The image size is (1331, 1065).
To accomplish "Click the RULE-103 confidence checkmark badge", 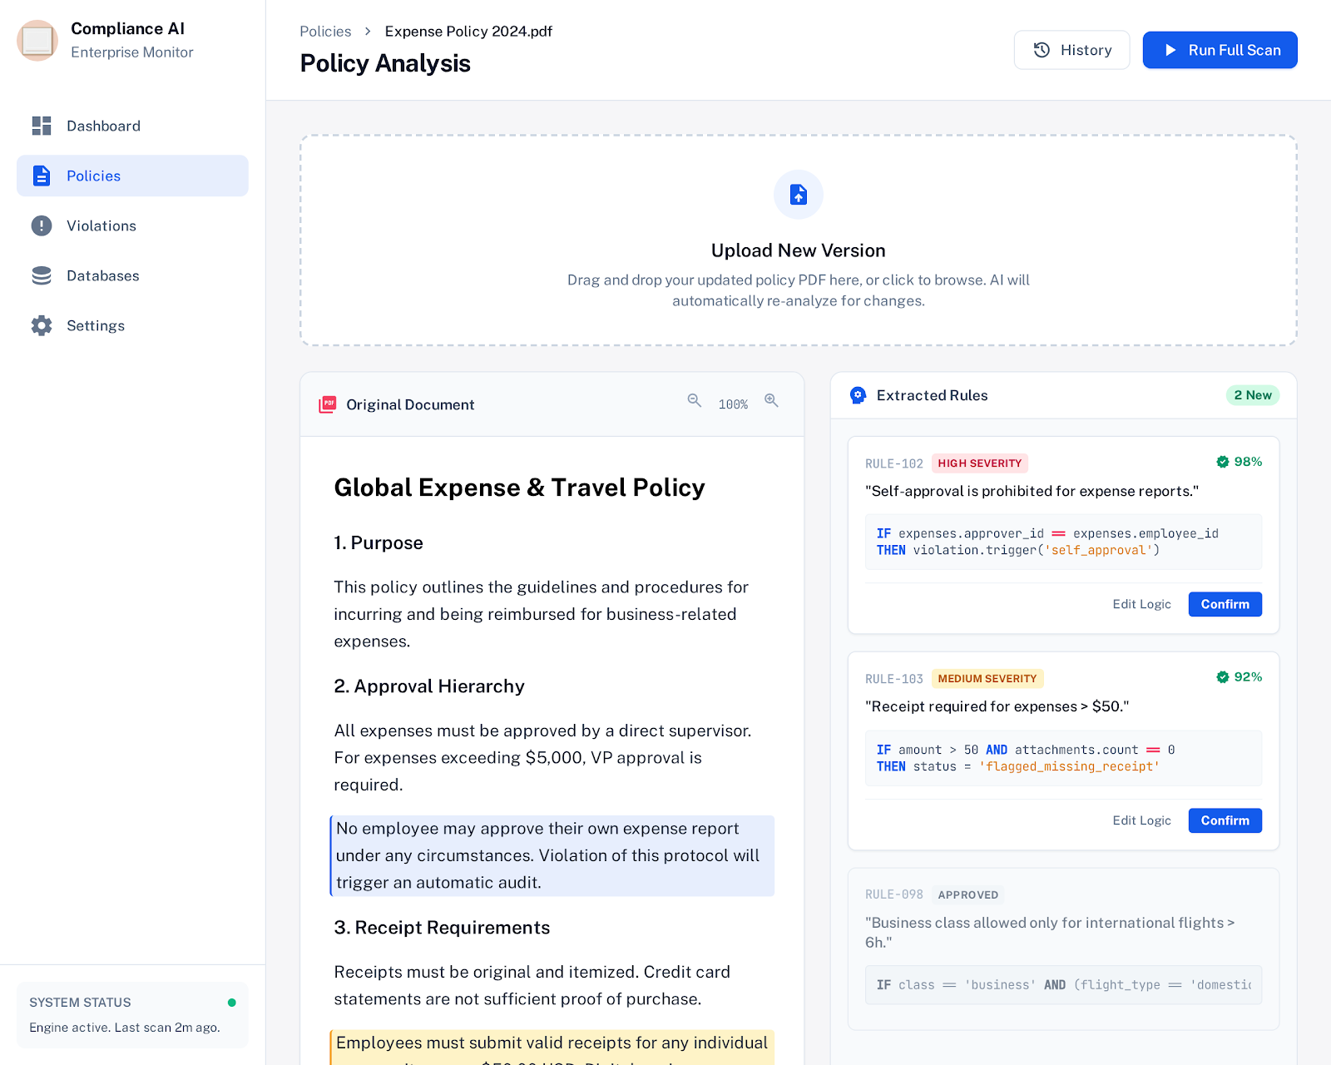I will point(1223,677).
